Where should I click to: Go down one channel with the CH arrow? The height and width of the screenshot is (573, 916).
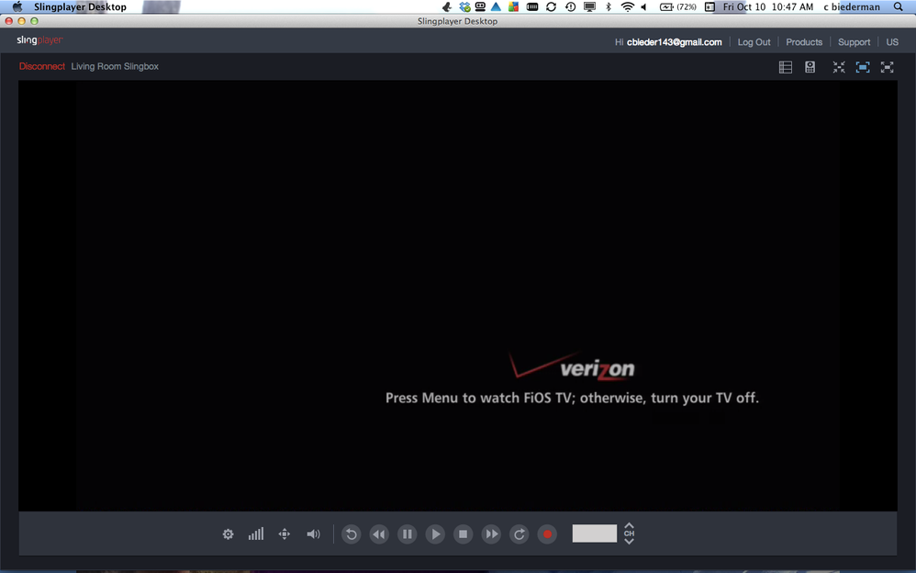629,542
